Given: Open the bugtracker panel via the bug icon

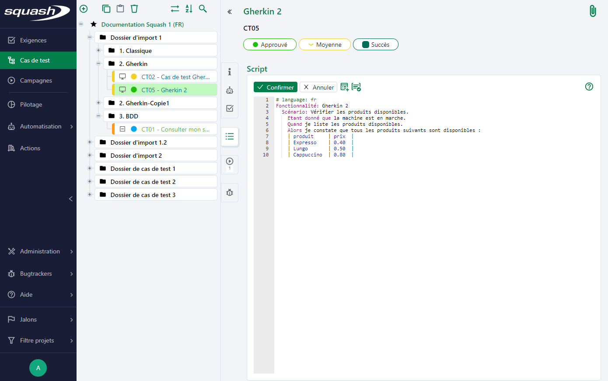Looking at the screenshot, I should click(x=229, y=192).
